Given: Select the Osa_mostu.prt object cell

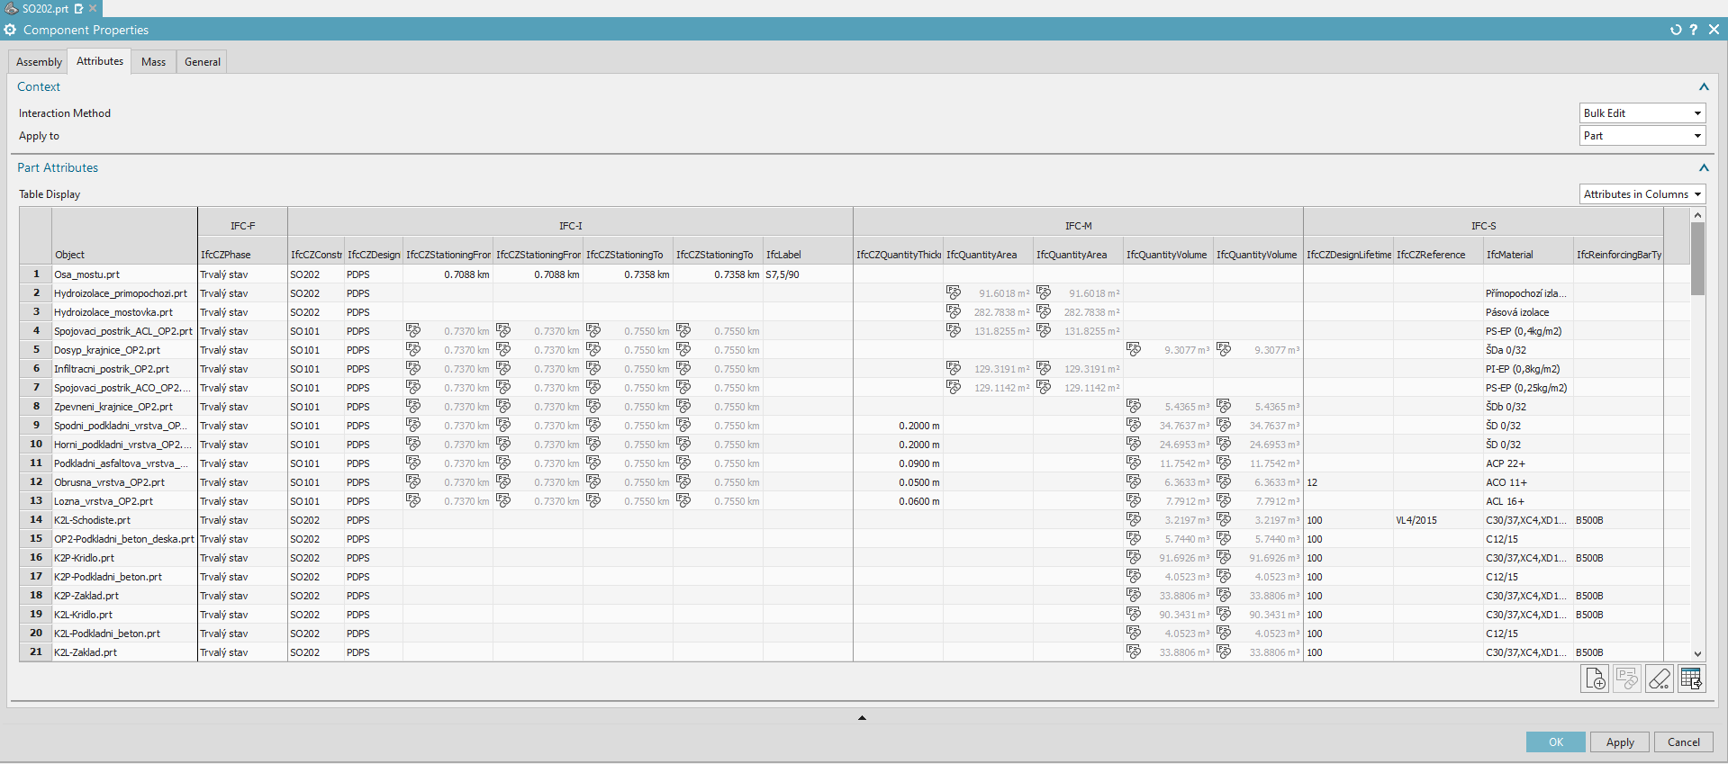Looking at the screenshot, I should tap(124, 274).
